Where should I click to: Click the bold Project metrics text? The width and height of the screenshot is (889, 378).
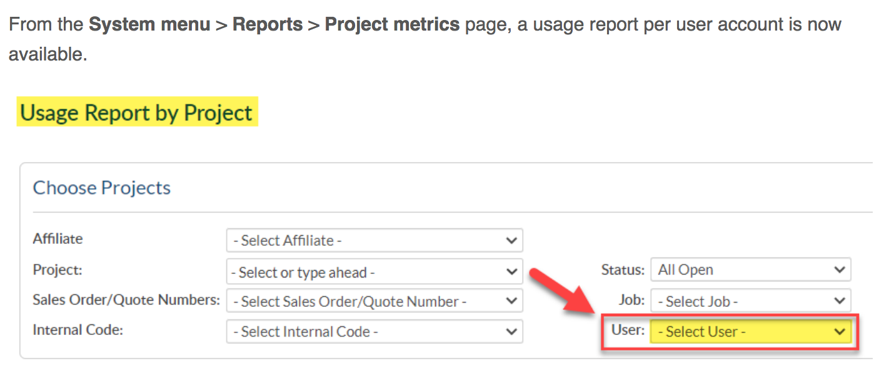pos(393,25)
